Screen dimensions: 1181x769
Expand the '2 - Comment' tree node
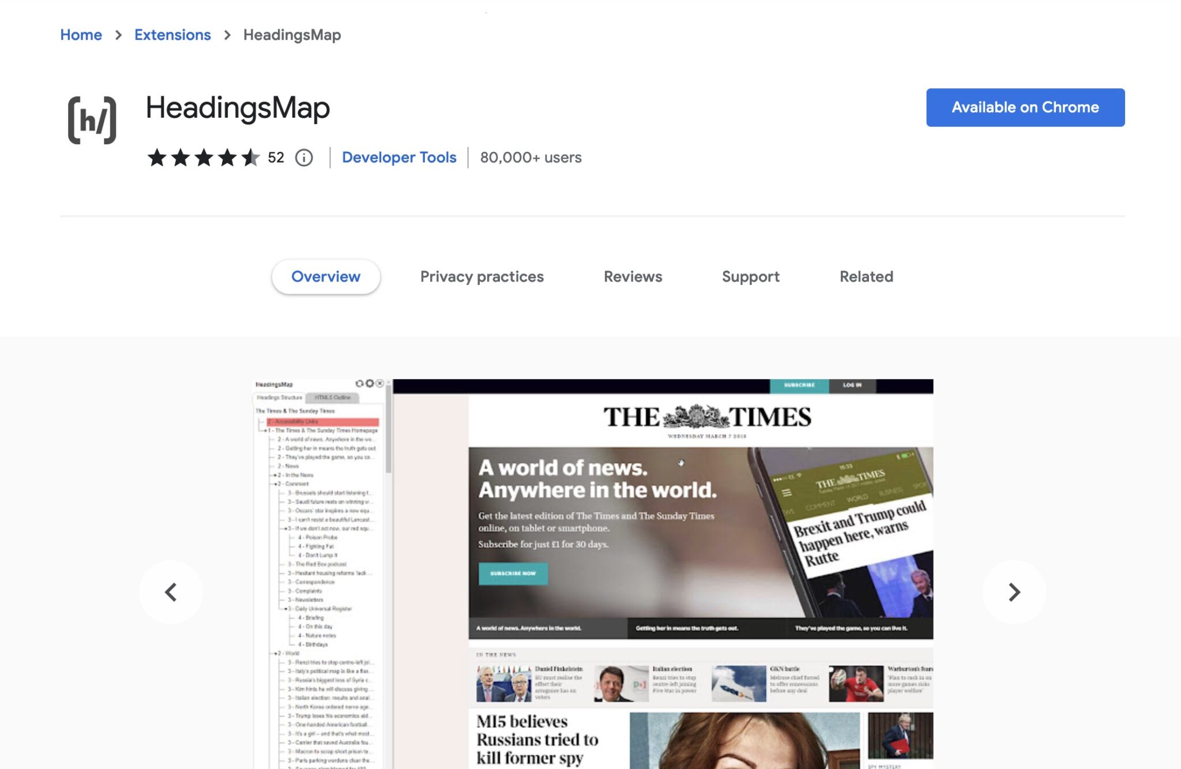coord(276,483)
